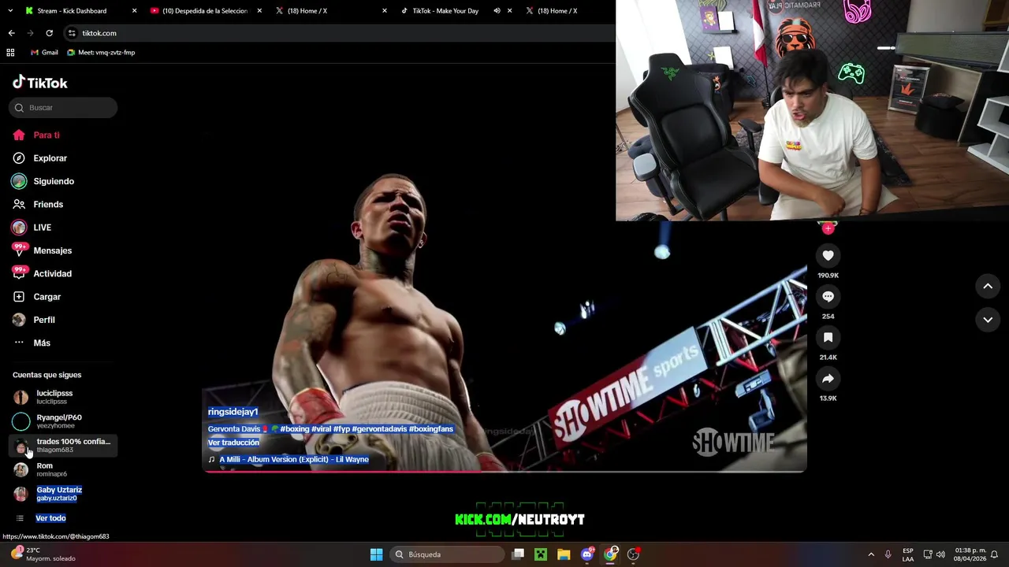Click Ver todo to expand accounts

coord(50,518)
